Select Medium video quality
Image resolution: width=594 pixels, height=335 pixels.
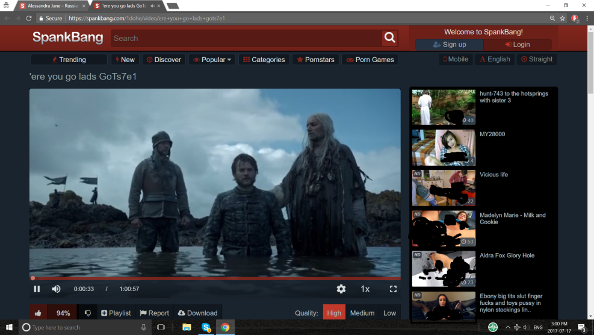tap(362, 313)
